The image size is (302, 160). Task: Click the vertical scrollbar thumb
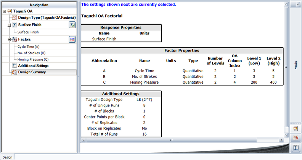(x=286, y=67)
